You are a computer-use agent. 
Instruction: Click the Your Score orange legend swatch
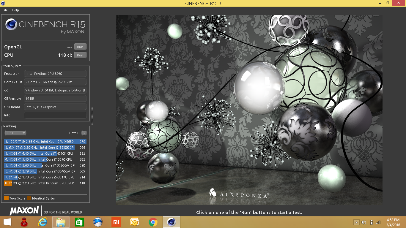(x=6, y=198)
